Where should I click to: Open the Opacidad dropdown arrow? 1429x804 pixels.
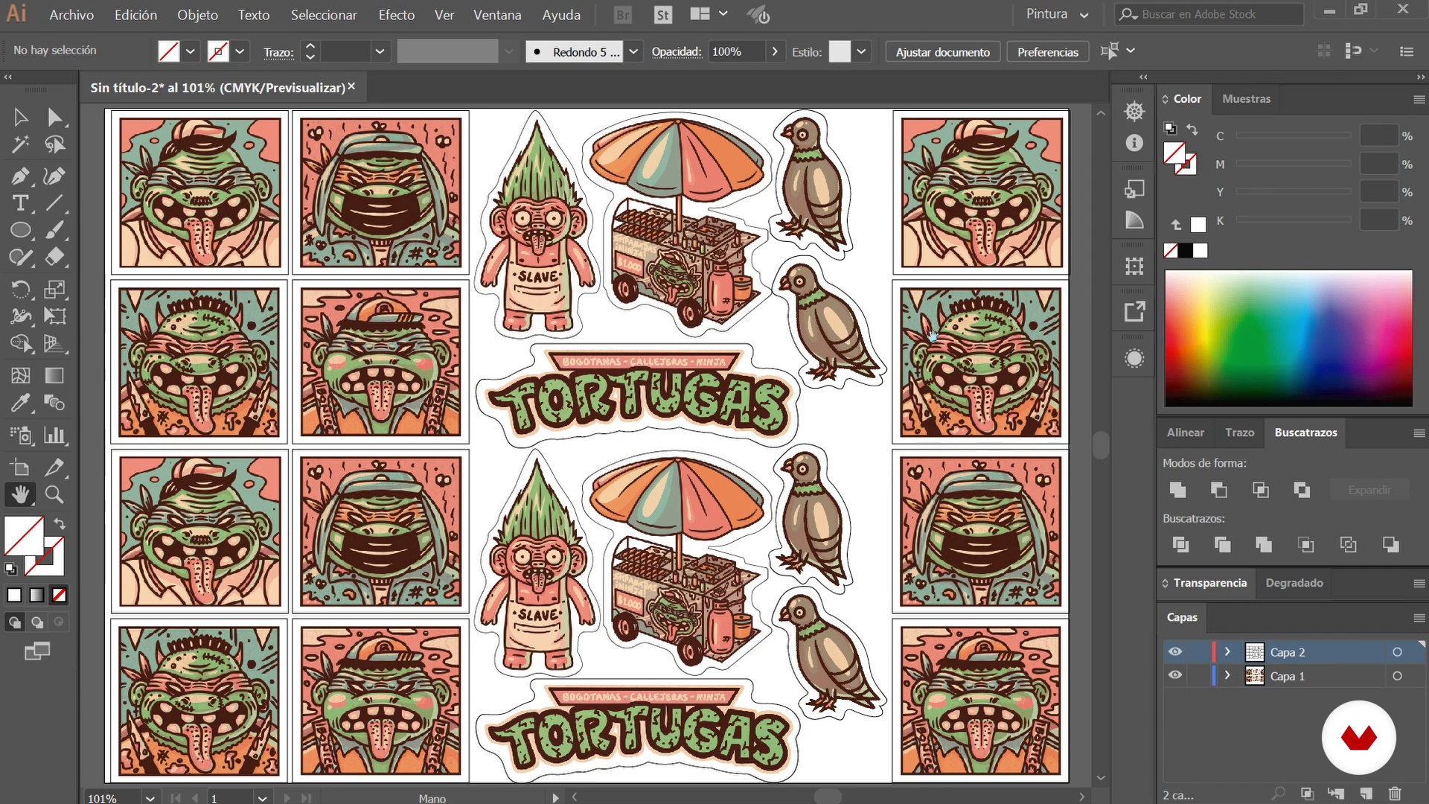(775, 51)
